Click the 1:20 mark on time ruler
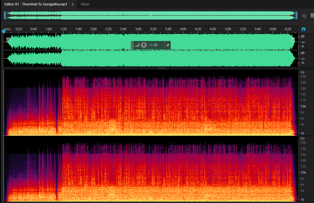Viewport: 314px width, 203px height. tap(64, 29)
